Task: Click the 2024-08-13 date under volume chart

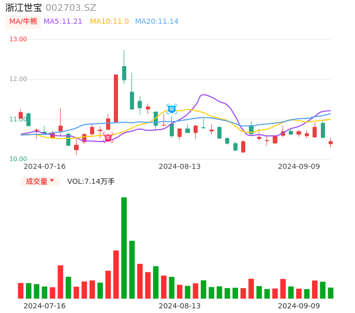Action: click(180, 306)
